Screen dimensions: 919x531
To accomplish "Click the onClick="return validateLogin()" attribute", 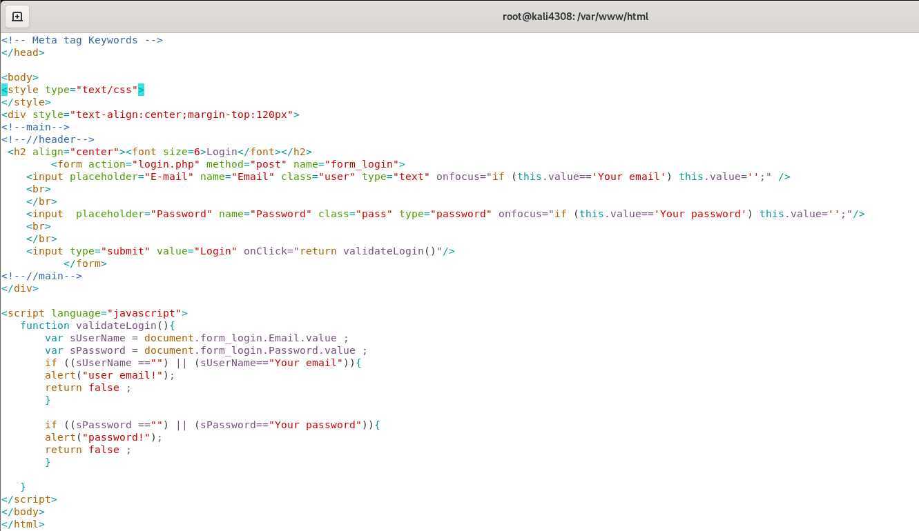I will coord(343,251).
